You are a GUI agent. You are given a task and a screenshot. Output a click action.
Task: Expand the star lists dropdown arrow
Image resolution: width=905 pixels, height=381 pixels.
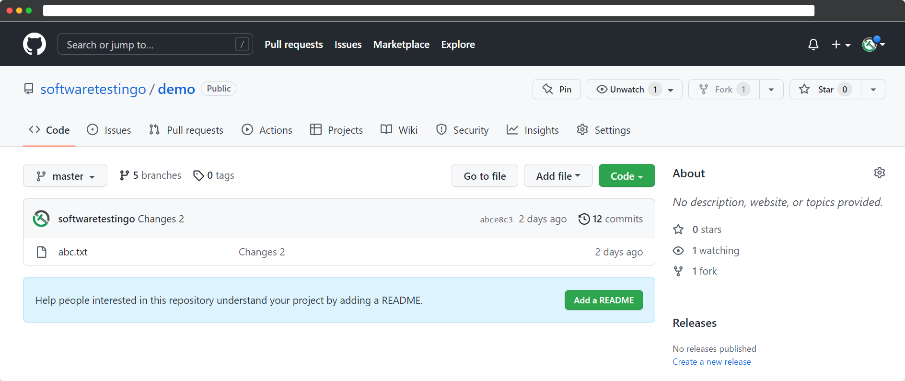tap(873, 89)
